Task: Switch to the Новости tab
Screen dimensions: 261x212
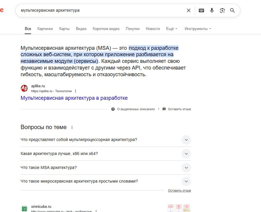Action: point(153,29)
